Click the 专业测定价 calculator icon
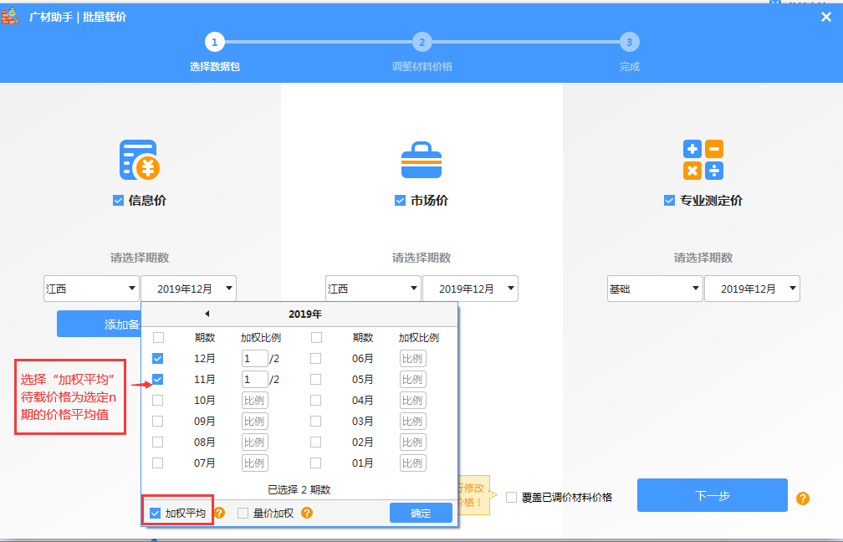 point(702,160)
